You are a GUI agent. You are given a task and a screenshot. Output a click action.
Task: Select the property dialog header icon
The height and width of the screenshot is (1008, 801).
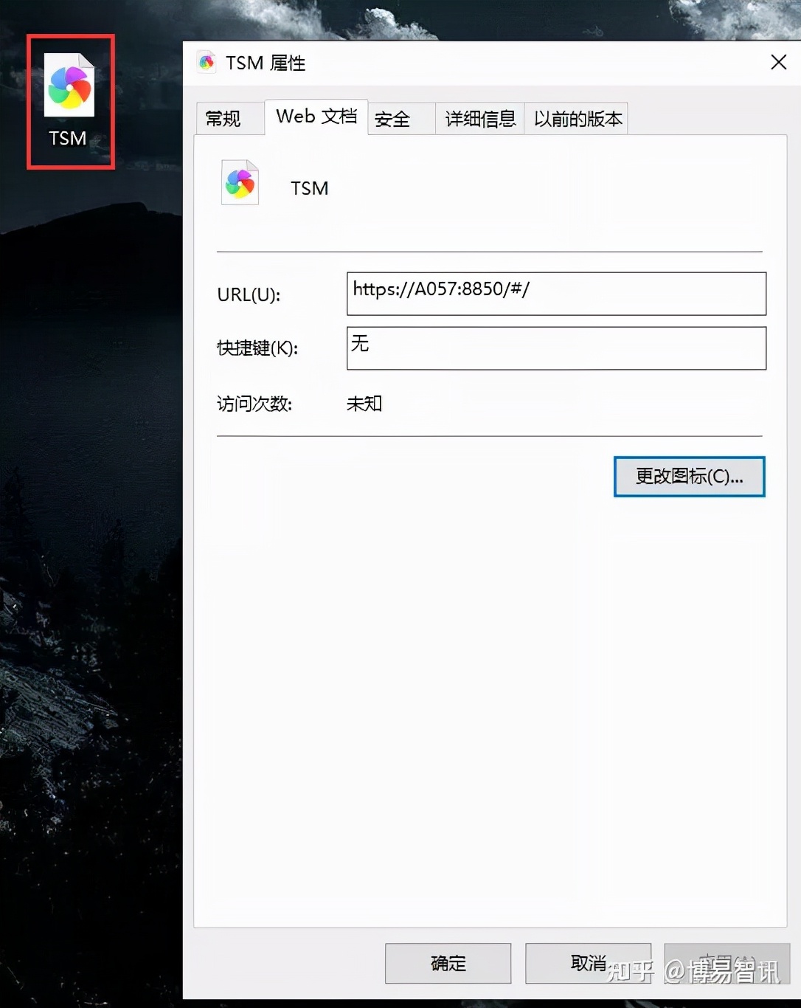coord(207,63)
